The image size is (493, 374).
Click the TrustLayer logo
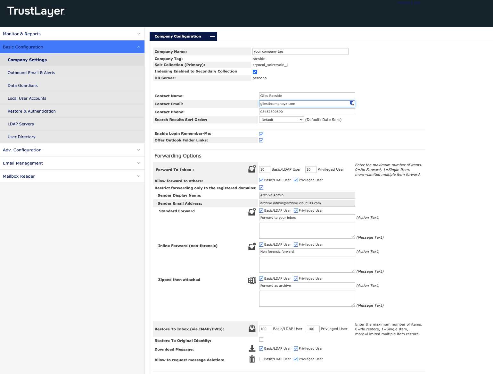36,11
